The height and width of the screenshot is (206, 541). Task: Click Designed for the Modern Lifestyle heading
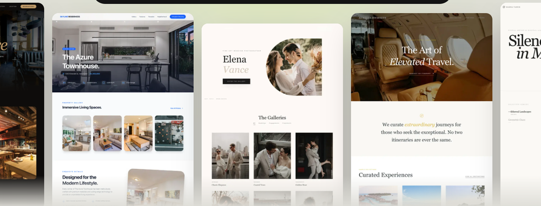[80, 180]
